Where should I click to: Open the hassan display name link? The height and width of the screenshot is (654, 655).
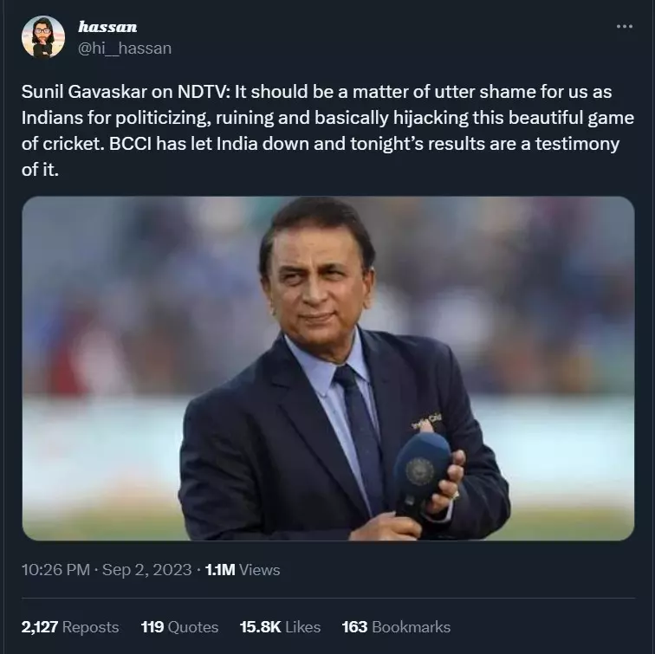(107, 27)
